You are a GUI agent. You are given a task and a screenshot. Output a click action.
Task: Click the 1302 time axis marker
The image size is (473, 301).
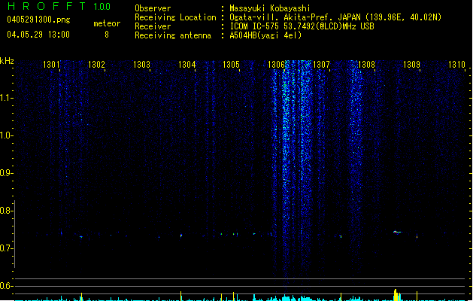coord(96,65)
